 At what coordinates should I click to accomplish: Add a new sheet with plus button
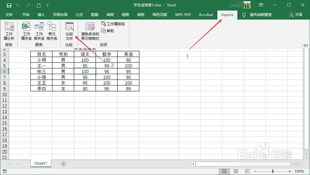64,164
